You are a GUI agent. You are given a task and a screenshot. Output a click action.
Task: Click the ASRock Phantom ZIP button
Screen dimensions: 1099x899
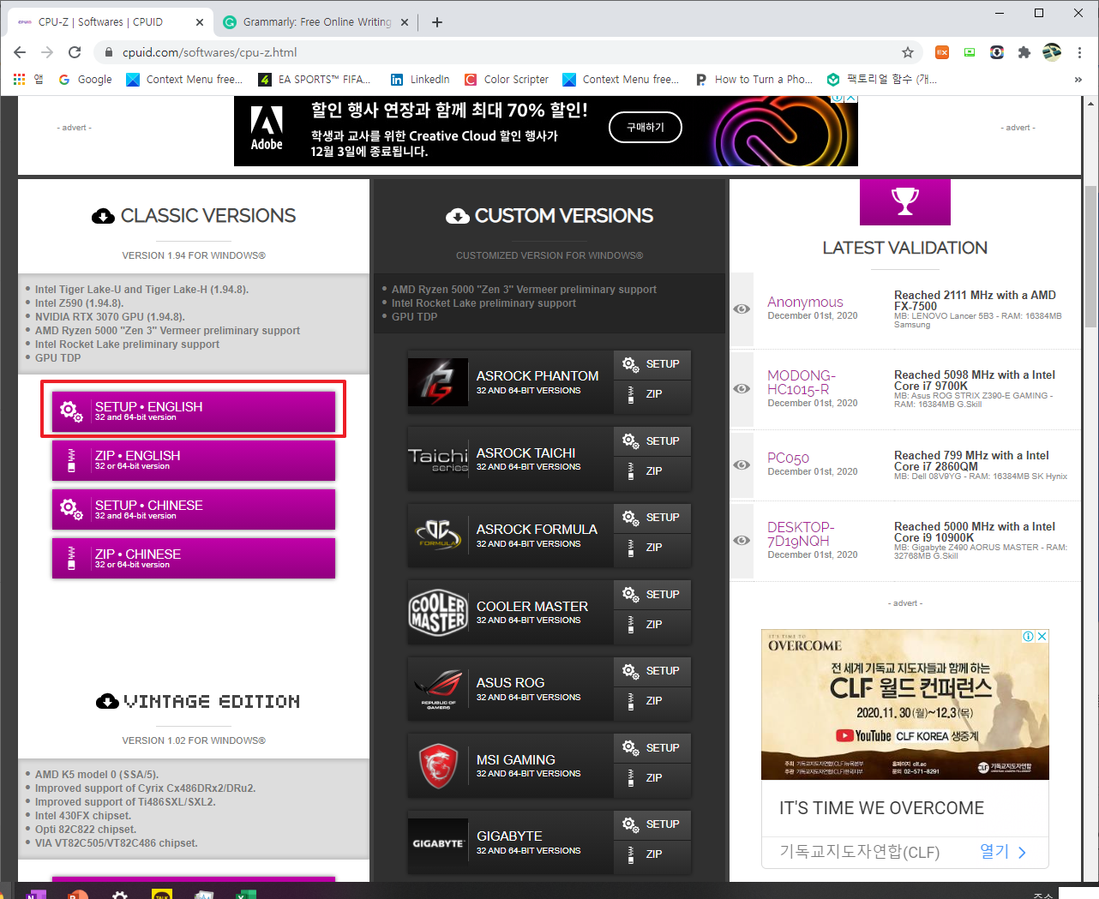click(652, 394)
